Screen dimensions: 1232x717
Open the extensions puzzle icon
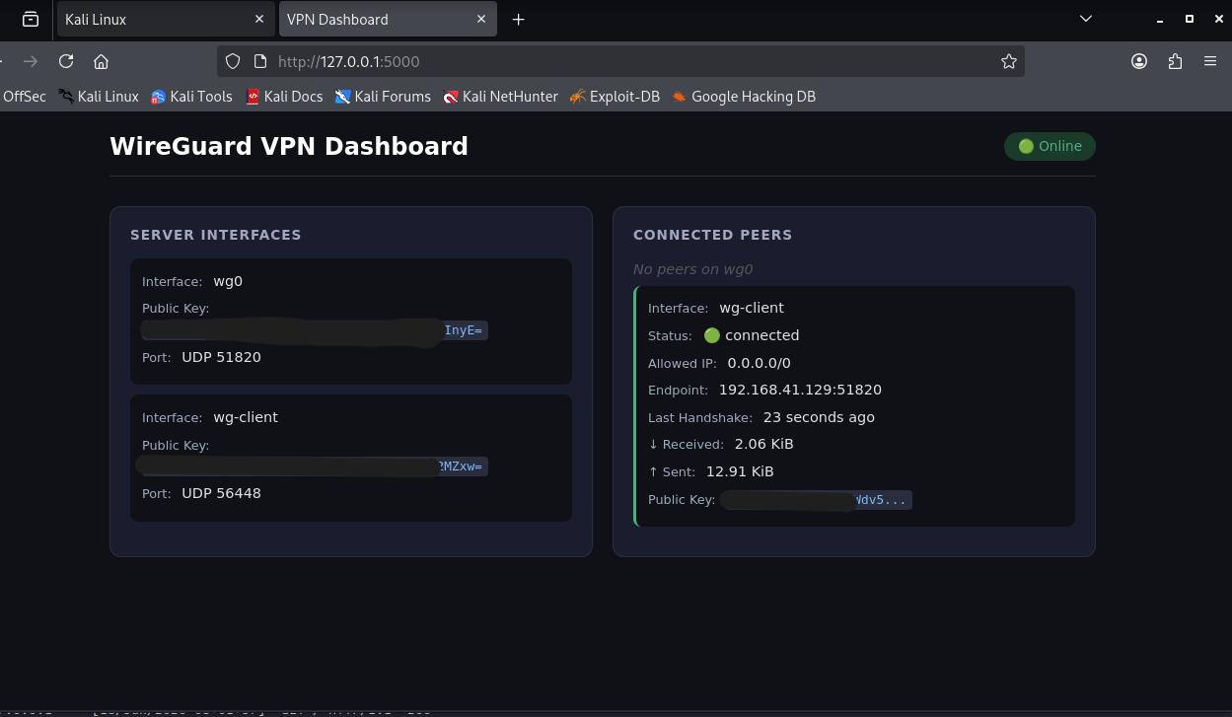tap(1175, 61)
